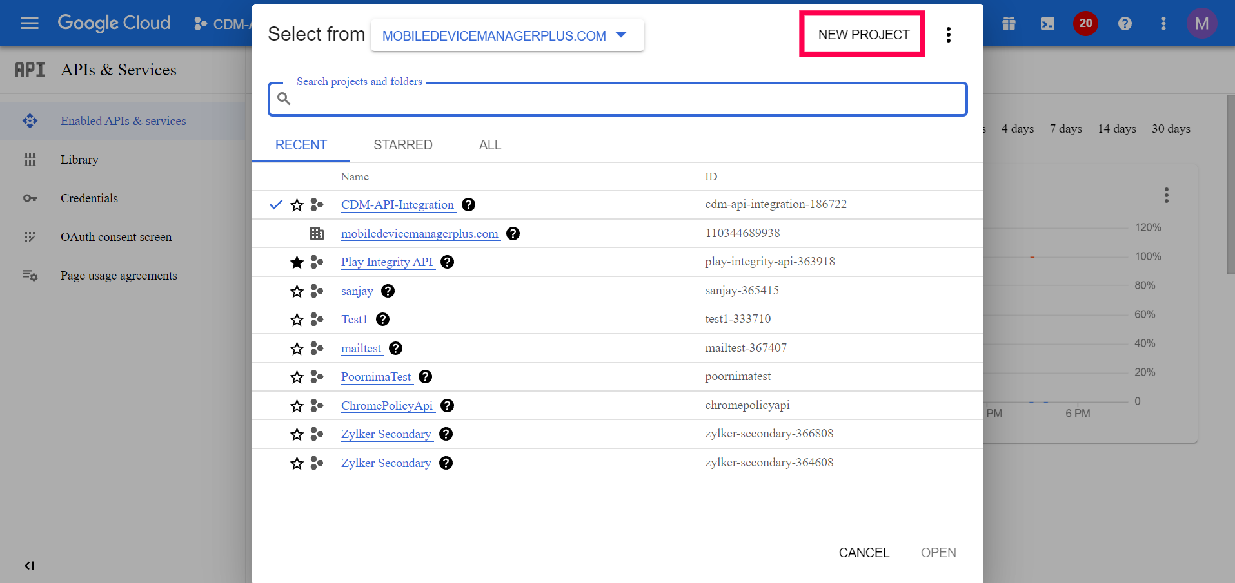Open the user account avatar
This screenshot has width=1235, height=583.
pos(1201,24)
